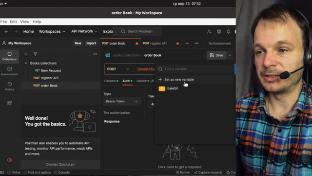Open the Bearer Token auth type dropdown
The image size is (312, 176).
[x=122, y=101]
